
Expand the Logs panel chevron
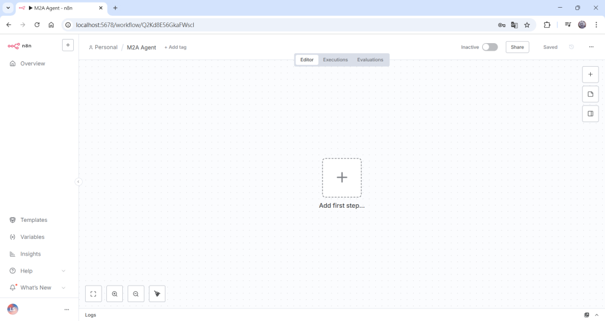(x=597, y=315)
